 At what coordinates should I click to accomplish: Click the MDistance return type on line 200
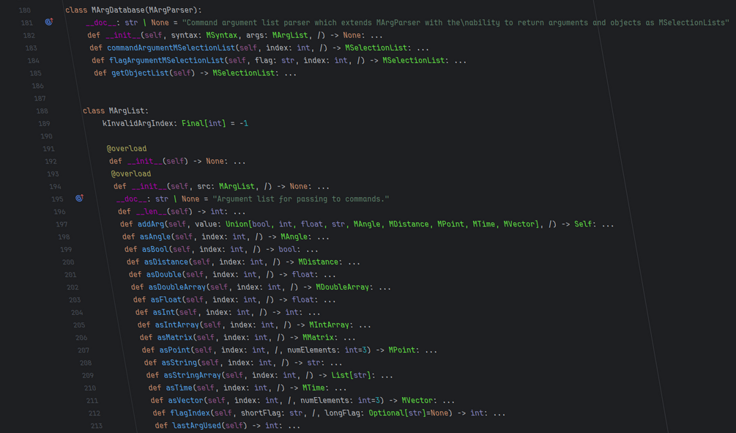tap(319, 262)
